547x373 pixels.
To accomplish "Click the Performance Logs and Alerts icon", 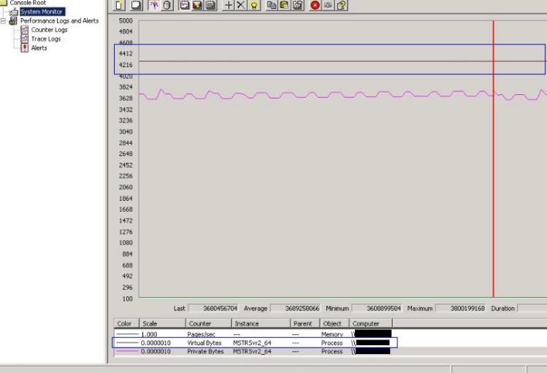I will [x=13, y=21].
